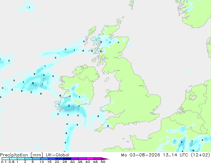Click the above-50 mm arrow tip of the legend
Viewport: 211px width, 163px height.
(x=105, y=159)
